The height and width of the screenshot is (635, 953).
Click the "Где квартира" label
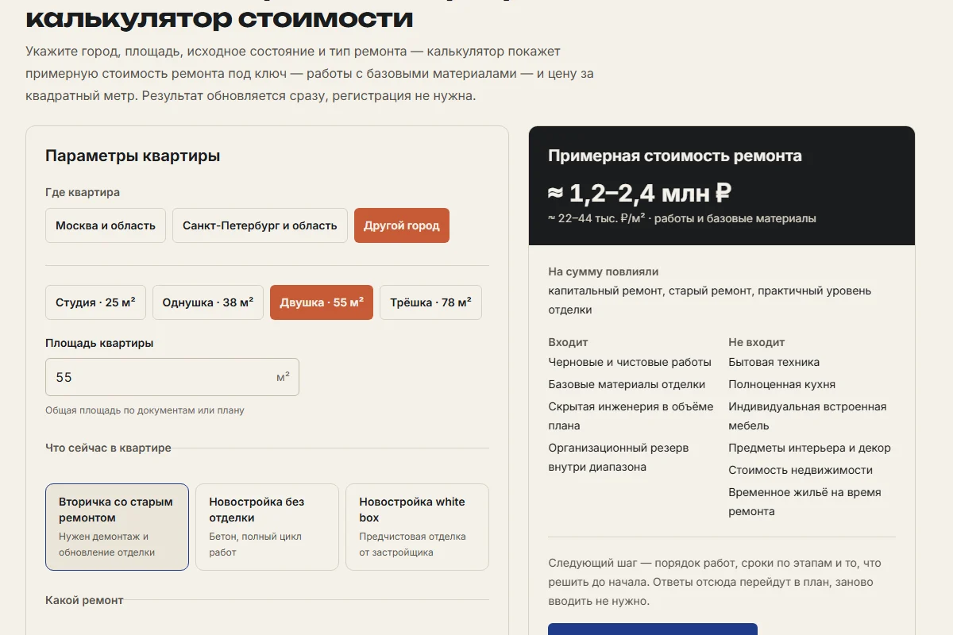(83, 192)
